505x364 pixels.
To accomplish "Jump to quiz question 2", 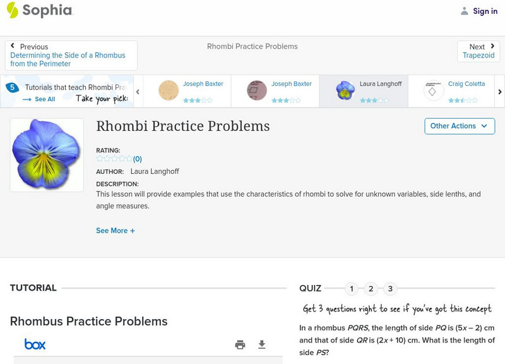I will click(x=371, y=289).
